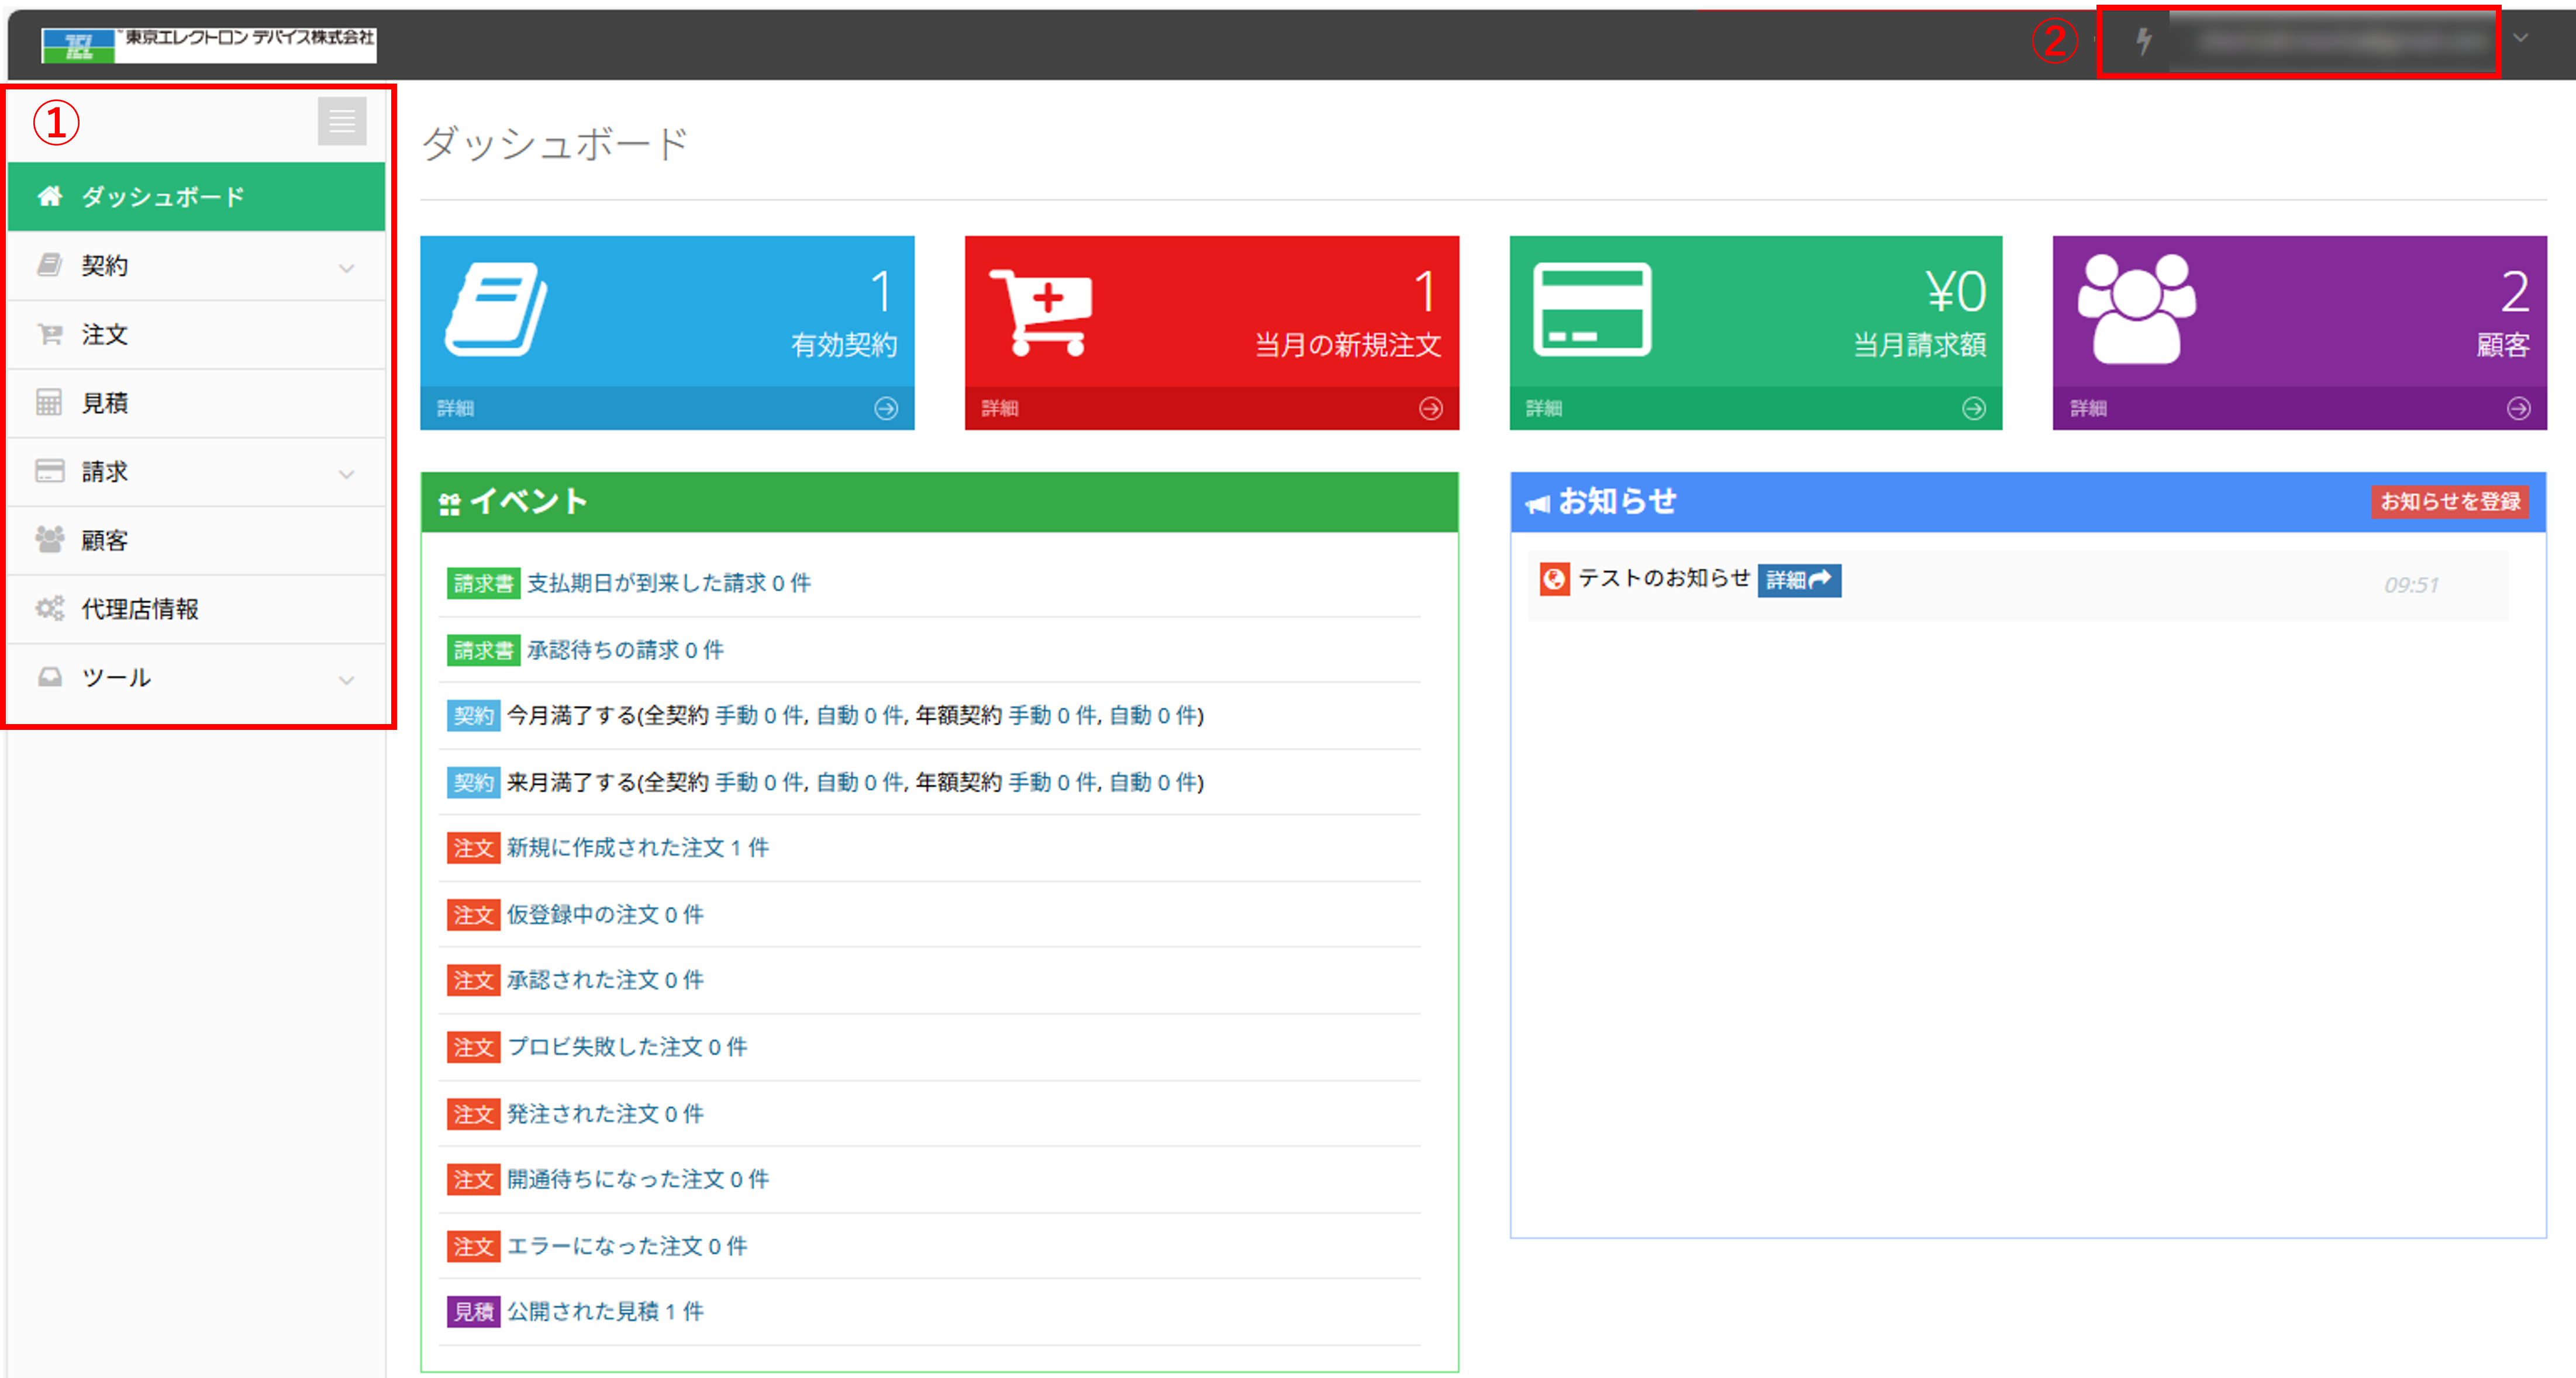The width and height of the screenshot is (2576, 1378).
Task: Click the shopping cart icon beside 注文
Action: click(50, 335)
